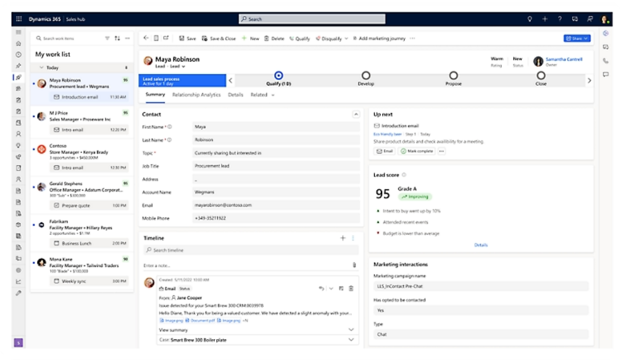
Task: Open timeline vertical ellipsis options
Action: pos(353,238)
